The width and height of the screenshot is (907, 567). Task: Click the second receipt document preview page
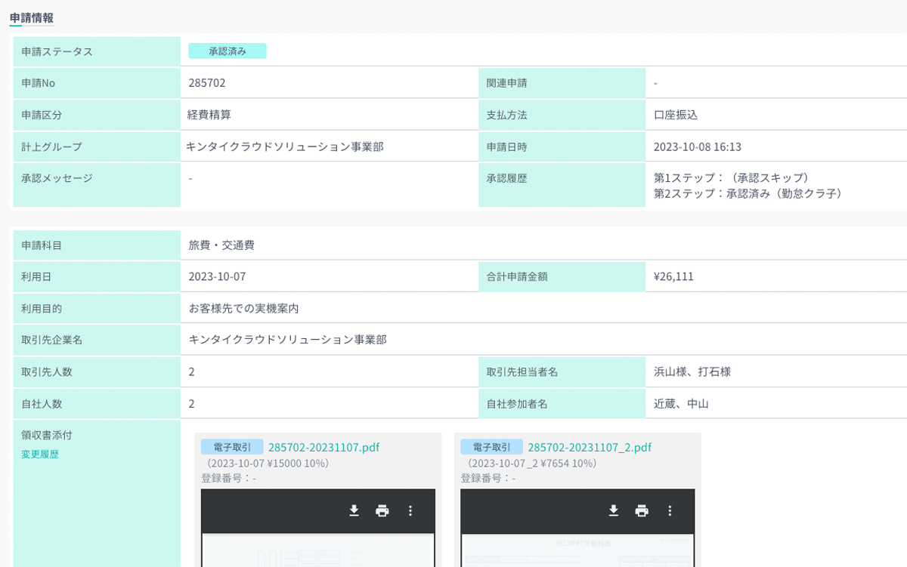coord(577,550)
